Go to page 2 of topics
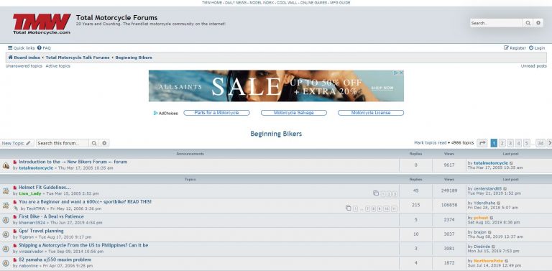Image resolution: width=552 pixels, height=271 pixels. point(502,143)
